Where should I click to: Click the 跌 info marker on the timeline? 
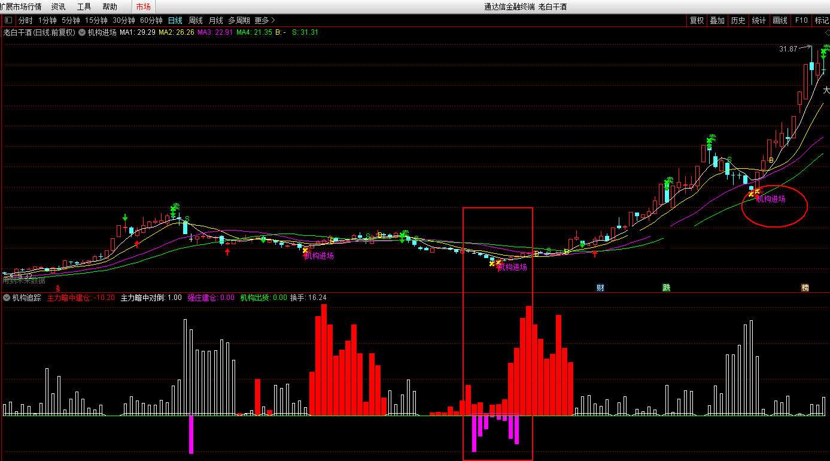click(x=666, y=287)
